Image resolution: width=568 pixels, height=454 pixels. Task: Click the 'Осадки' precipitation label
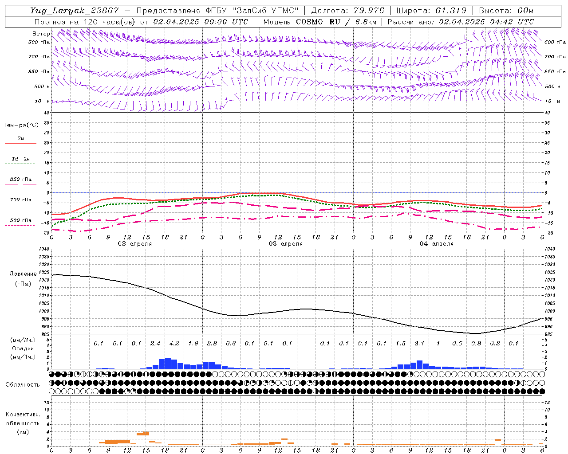tap(23, 348)
